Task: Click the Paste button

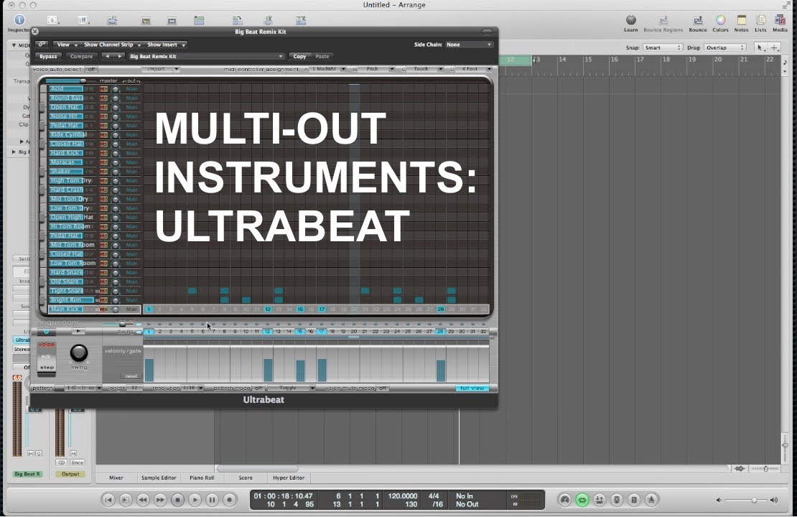Action: coord(322,57)
